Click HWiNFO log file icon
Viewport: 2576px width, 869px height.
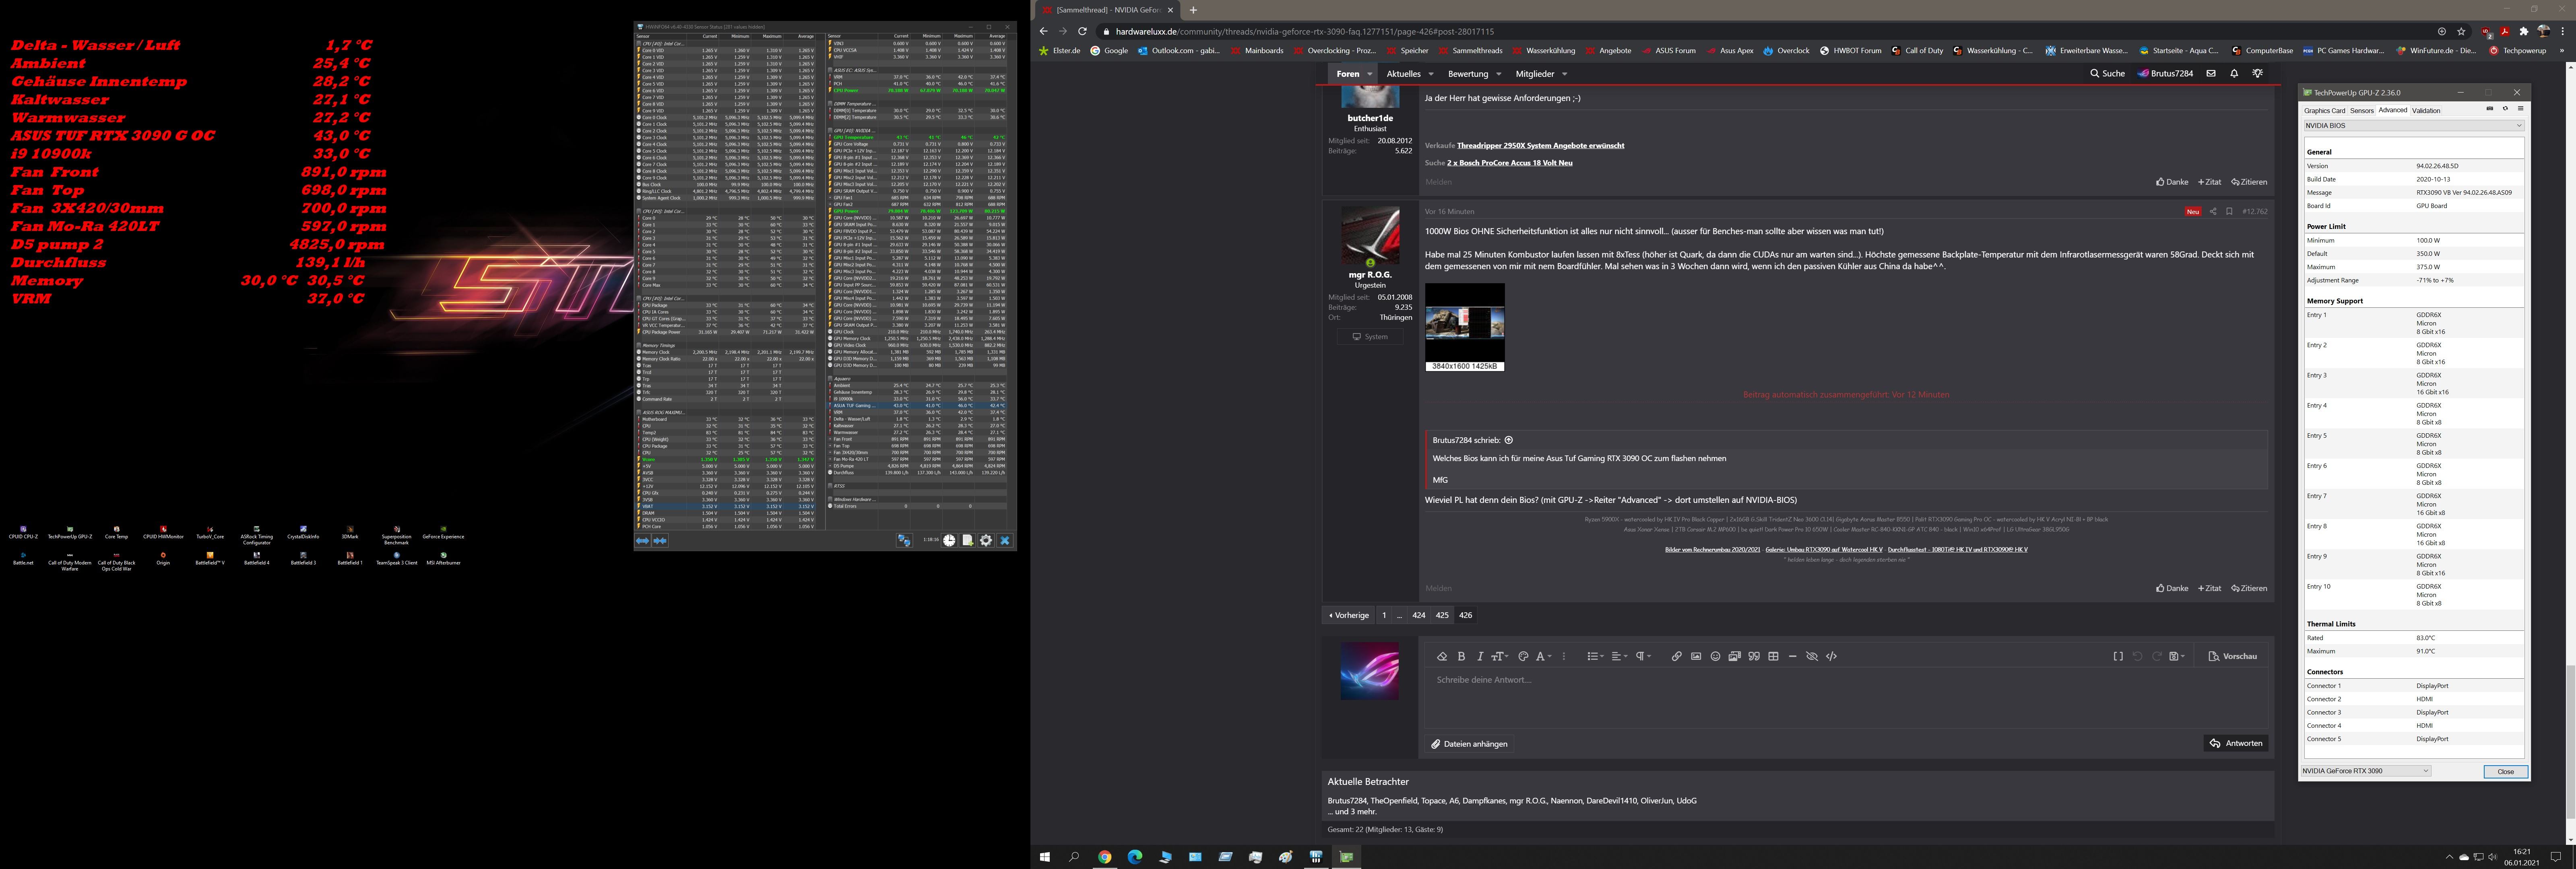(x=967, y=541)
